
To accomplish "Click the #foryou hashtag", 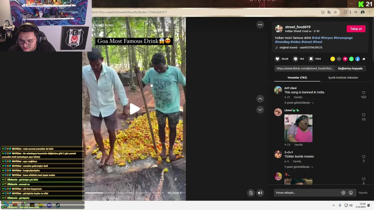I will point(327,38).
